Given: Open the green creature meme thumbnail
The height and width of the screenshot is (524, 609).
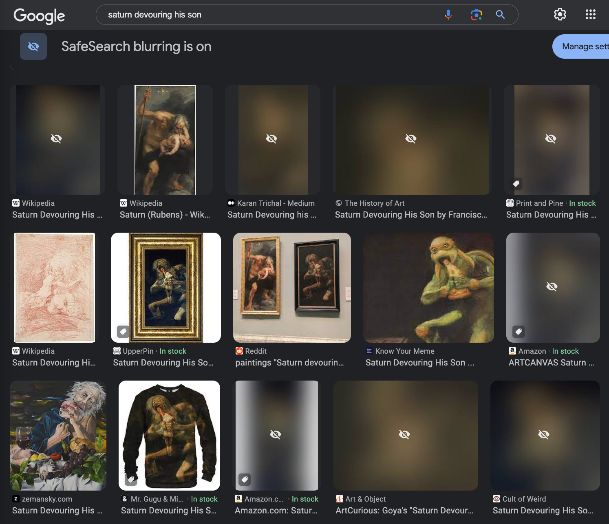Looking at the screenshot, I should point(428,288).
